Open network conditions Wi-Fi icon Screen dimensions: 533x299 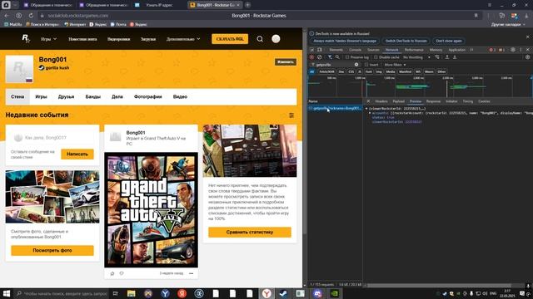(437, 57)
